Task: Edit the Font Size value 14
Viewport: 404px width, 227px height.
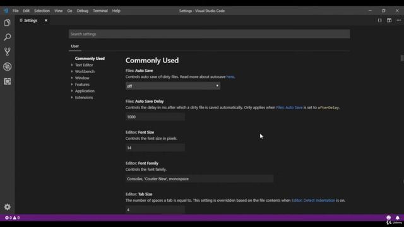Action: [x=155, y=148]
